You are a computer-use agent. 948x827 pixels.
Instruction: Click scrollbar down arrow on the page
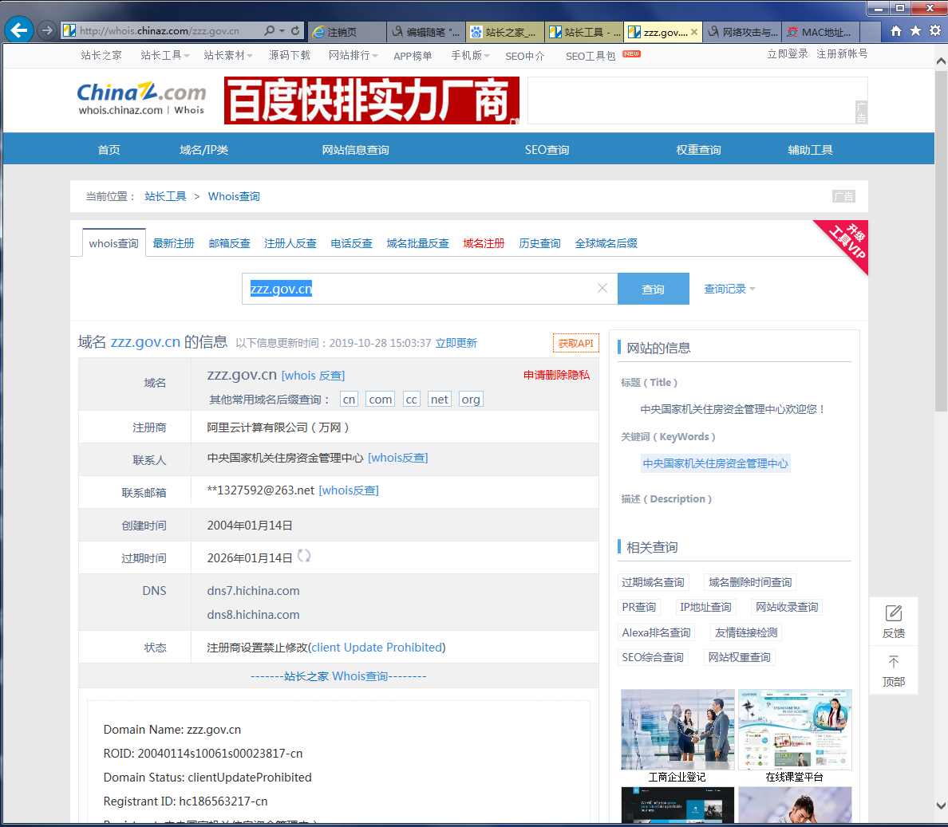(941, 805)
